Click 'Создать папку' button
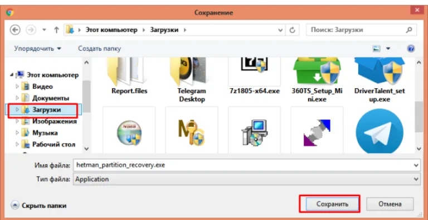428x220 pixels. 99,49
